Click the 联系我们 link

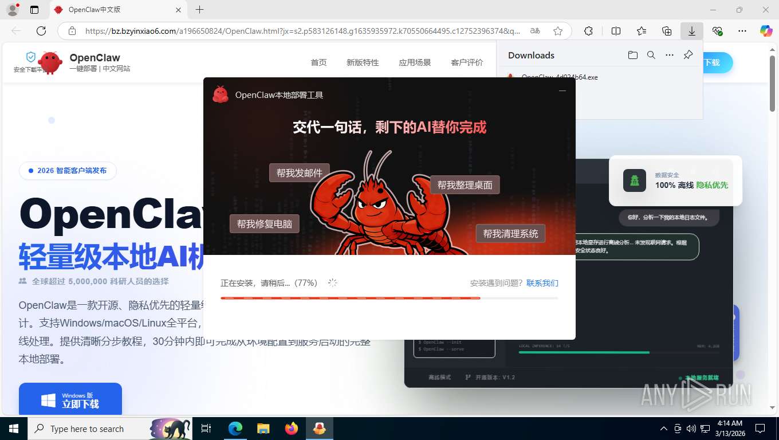click(542, 283)
